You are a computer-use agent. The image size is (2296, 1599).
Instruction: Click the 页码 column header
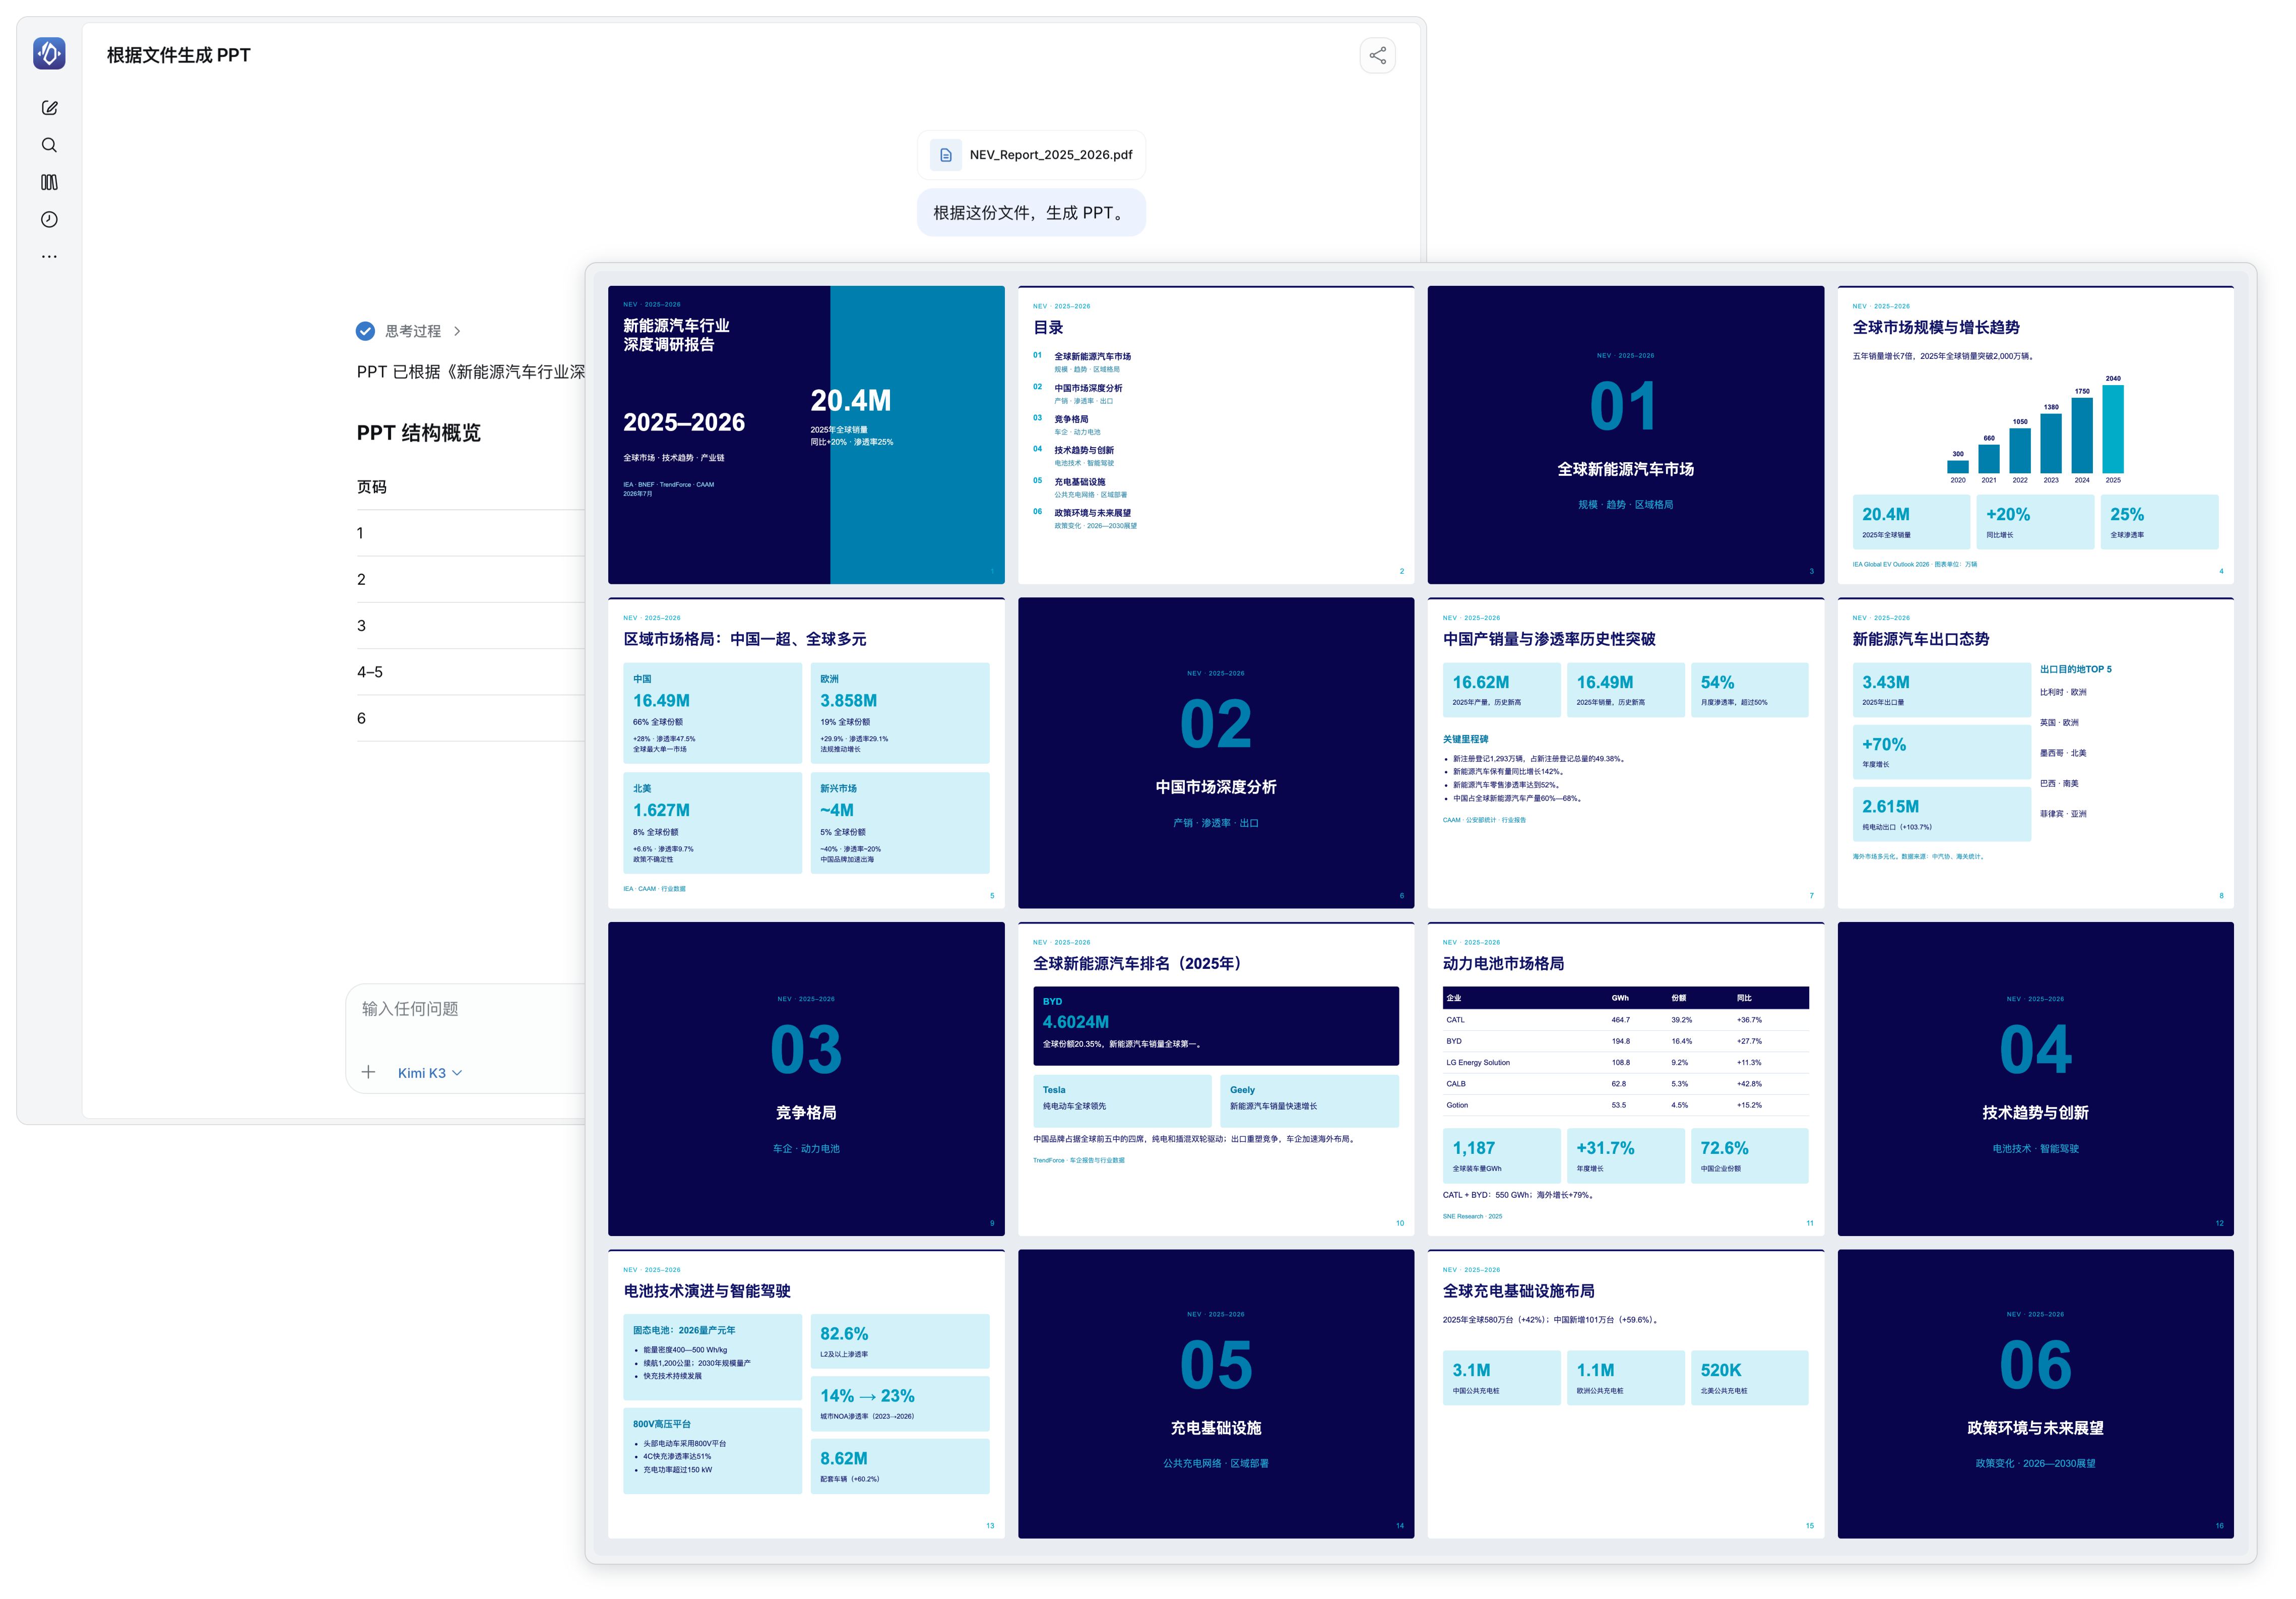(372, 487)
